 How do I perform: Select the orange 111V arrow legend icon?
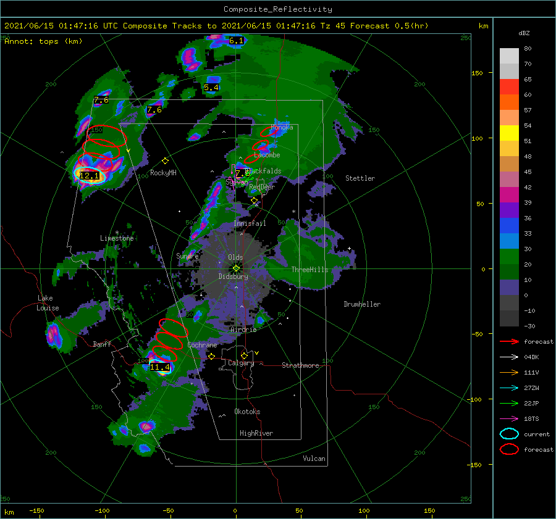point(509,372)
